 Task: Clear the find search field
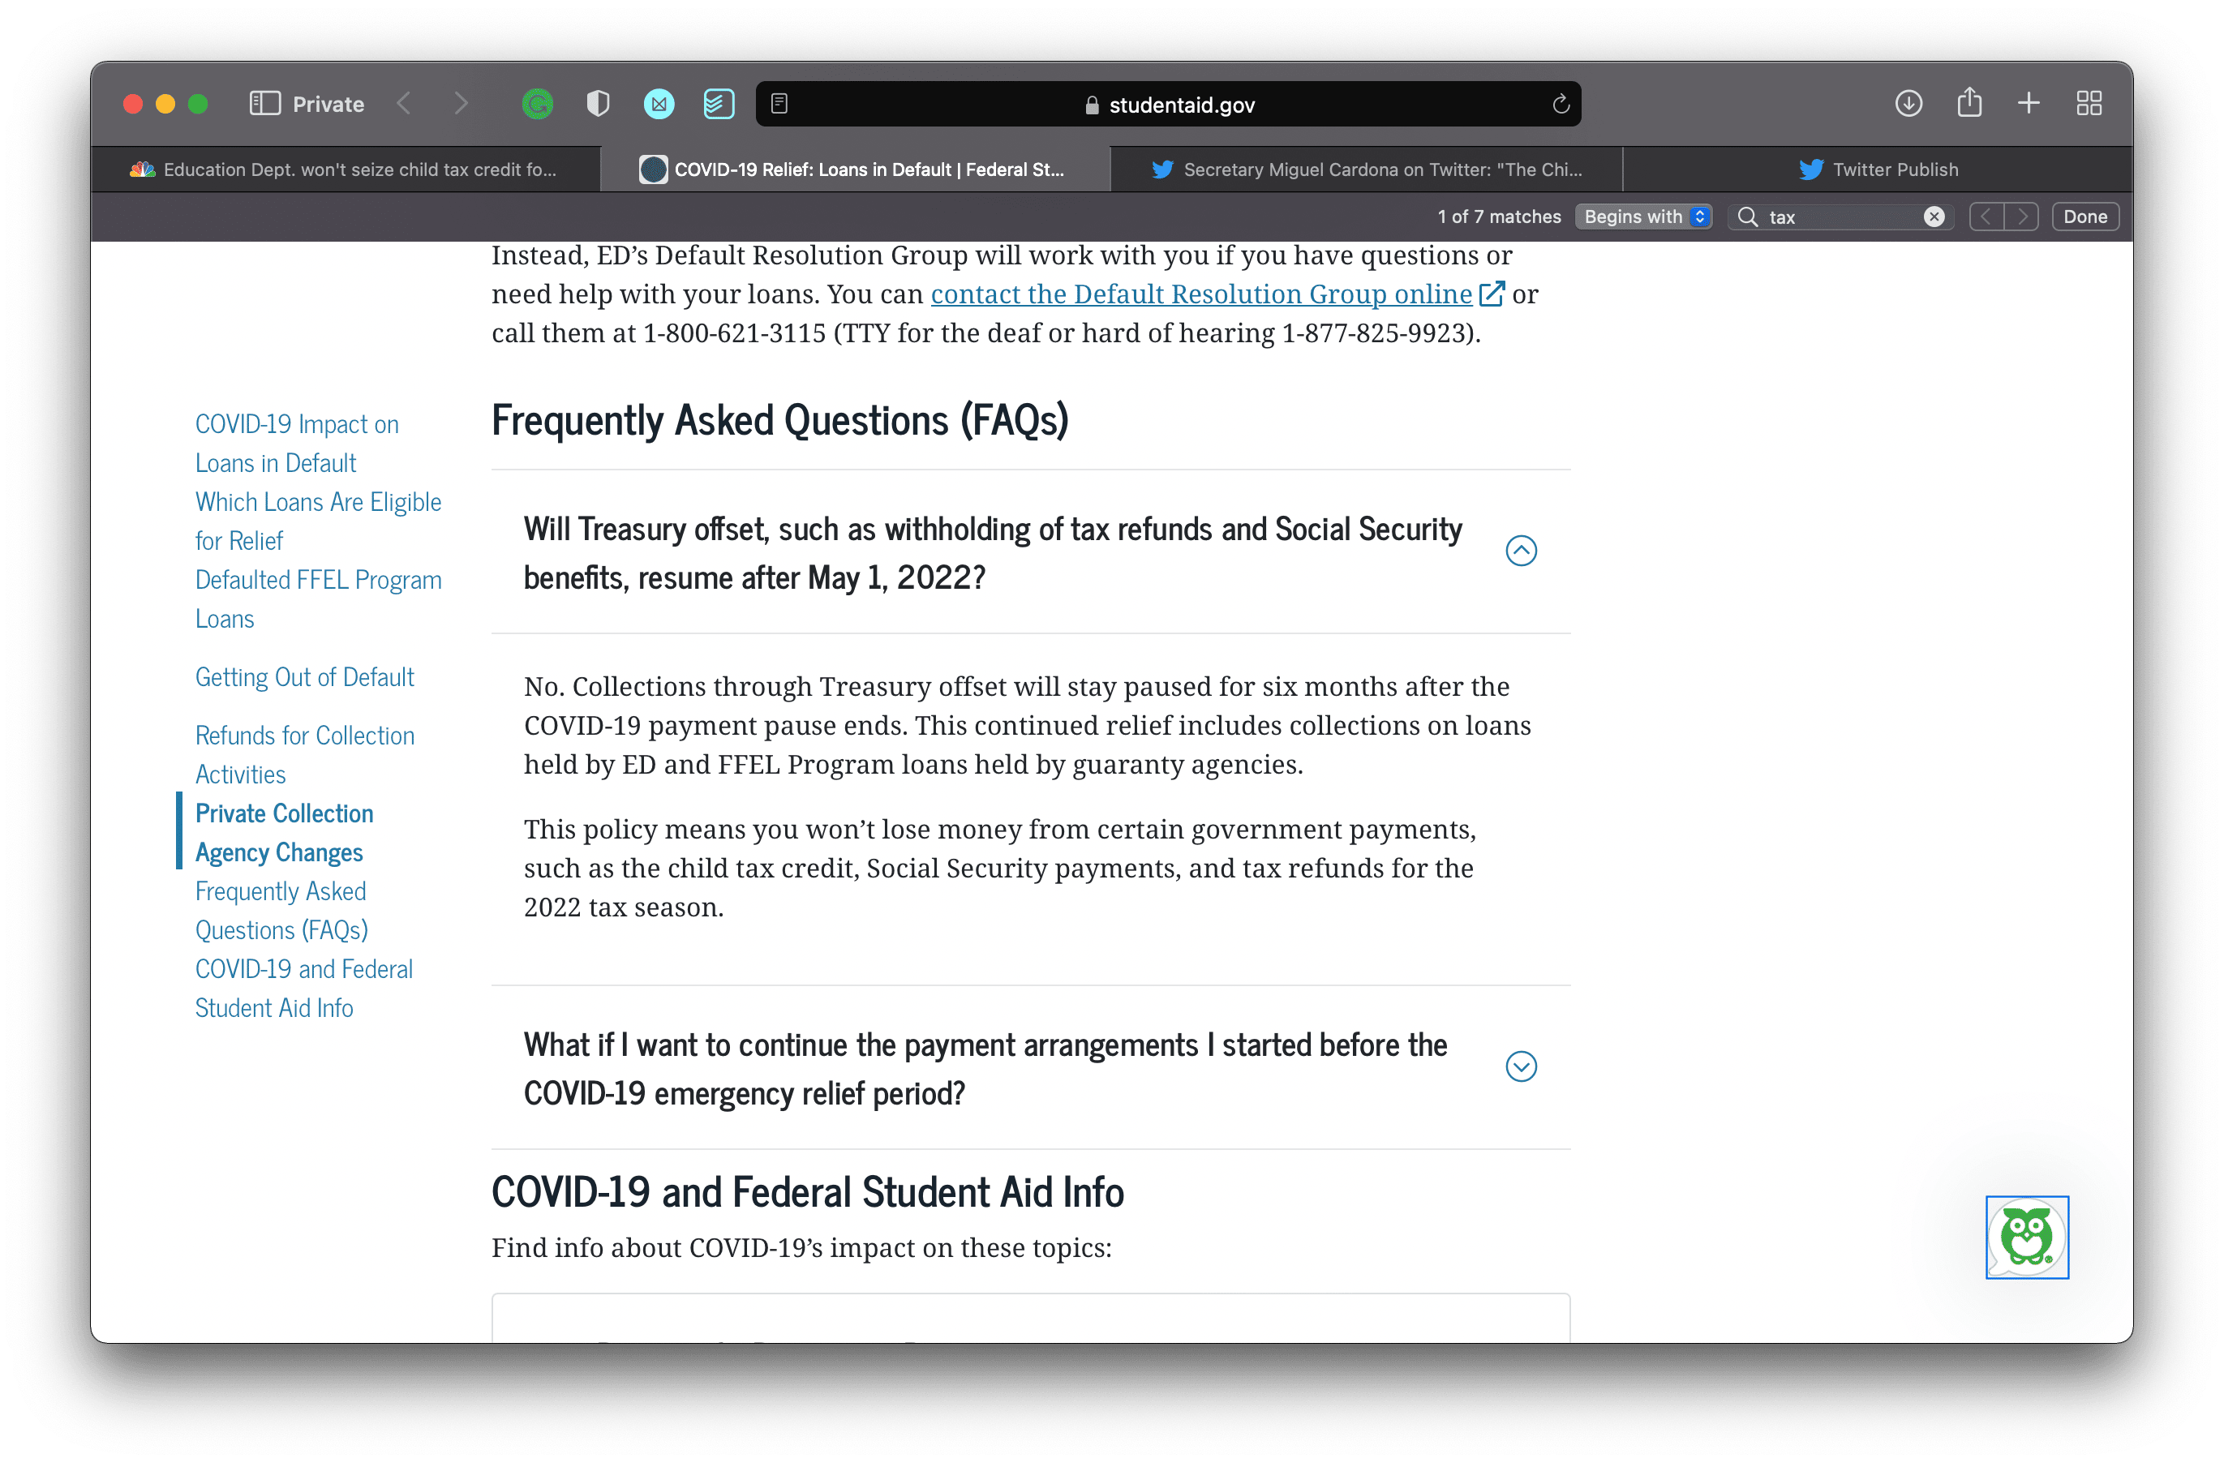click(x=1934, y=217)
